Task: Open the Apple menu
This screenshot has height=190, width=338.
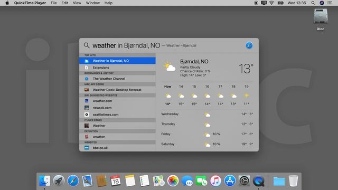Action: pyautogui.click(x=7, y=3)
